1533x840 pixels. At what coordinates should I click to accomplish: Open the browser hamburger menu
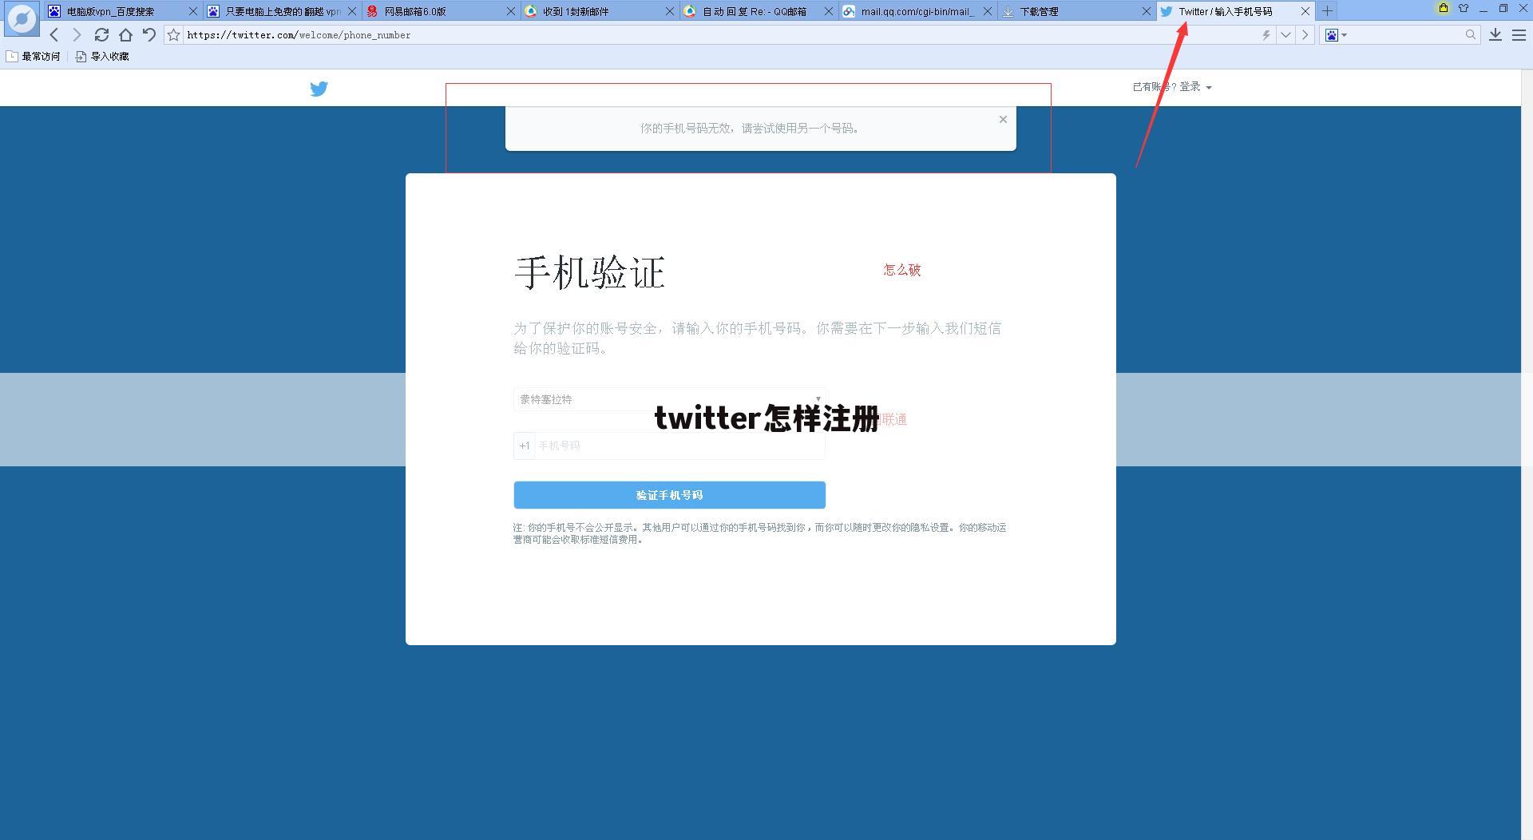pyautogui.click(x=1519, y=35)
